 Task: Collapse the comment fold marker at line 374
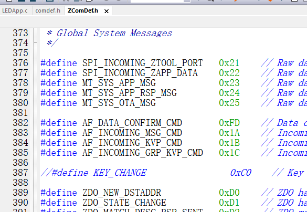click(35, 43)
